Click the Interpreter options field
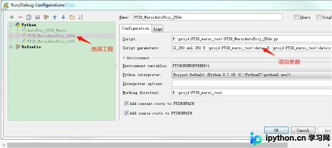332x148 pixels. point(252,84)
